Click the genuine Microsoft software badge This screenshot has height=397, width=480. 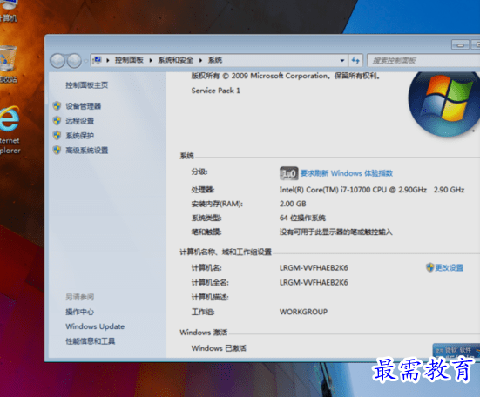click(x=456, y=351)
